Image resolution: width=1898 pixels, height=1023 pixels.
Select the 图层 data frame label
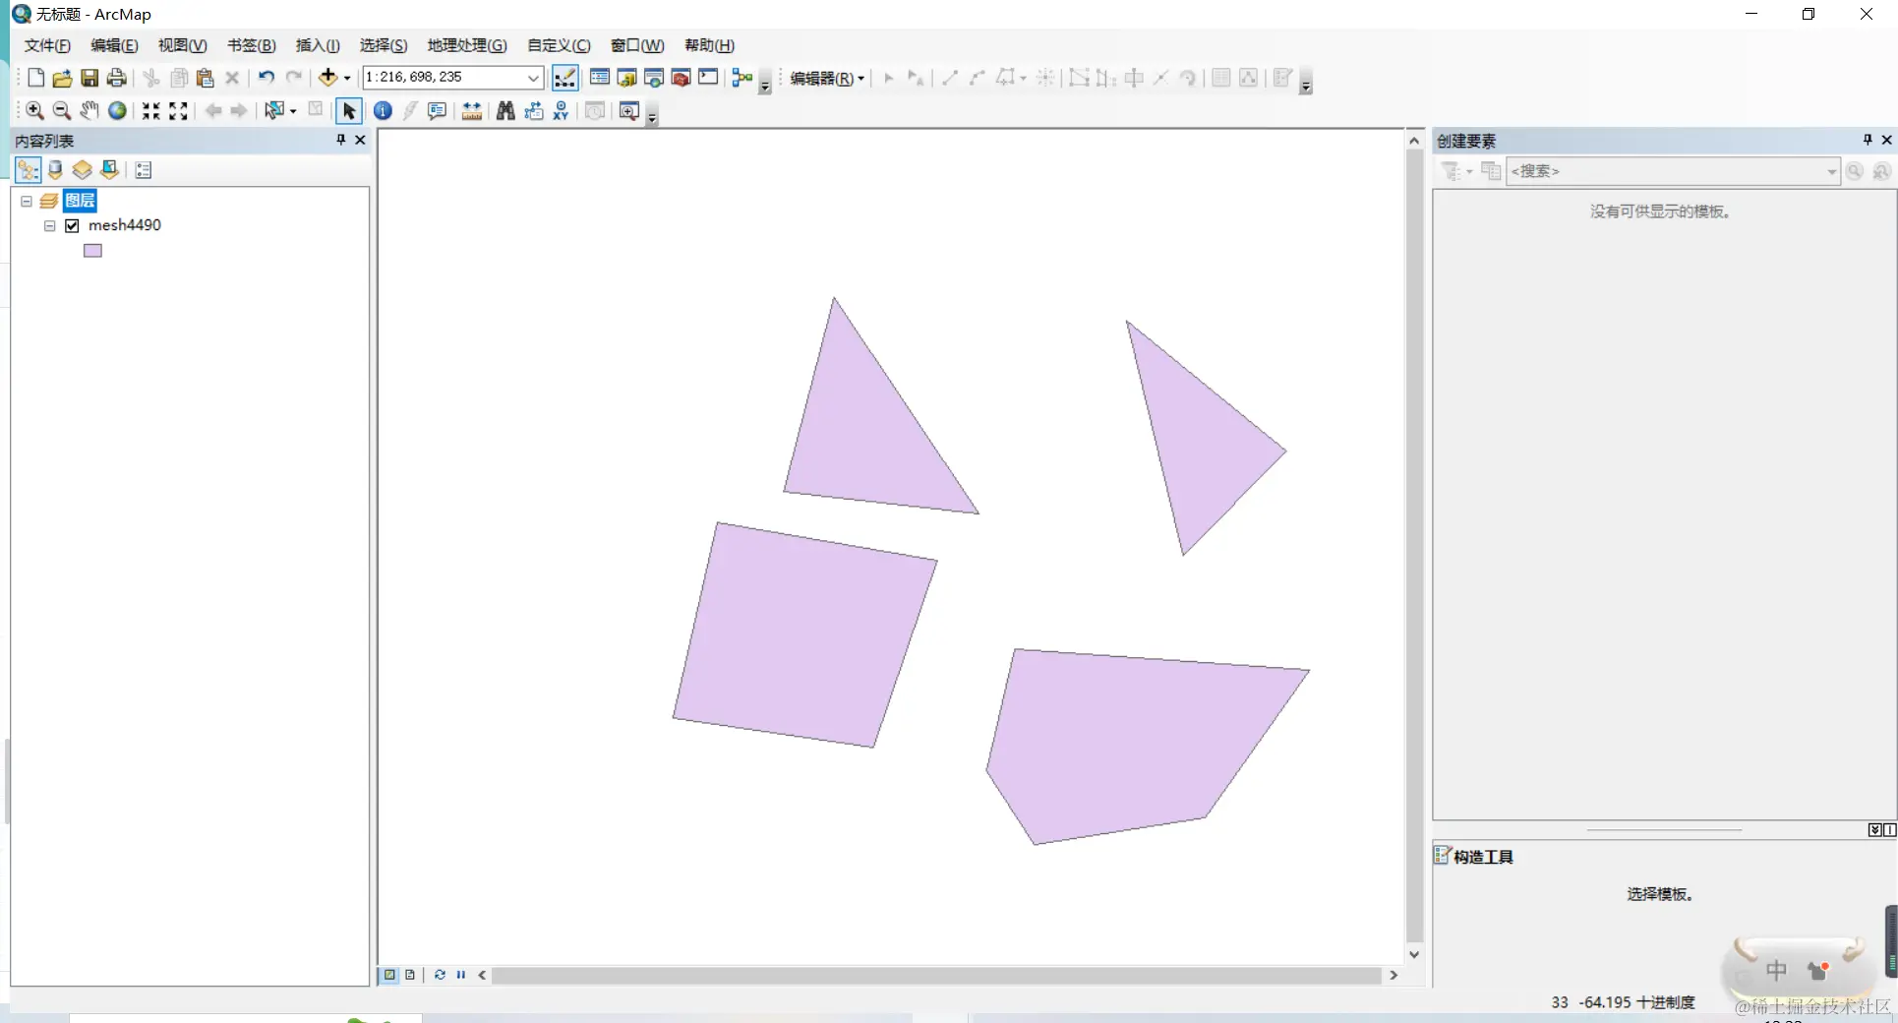80,201
